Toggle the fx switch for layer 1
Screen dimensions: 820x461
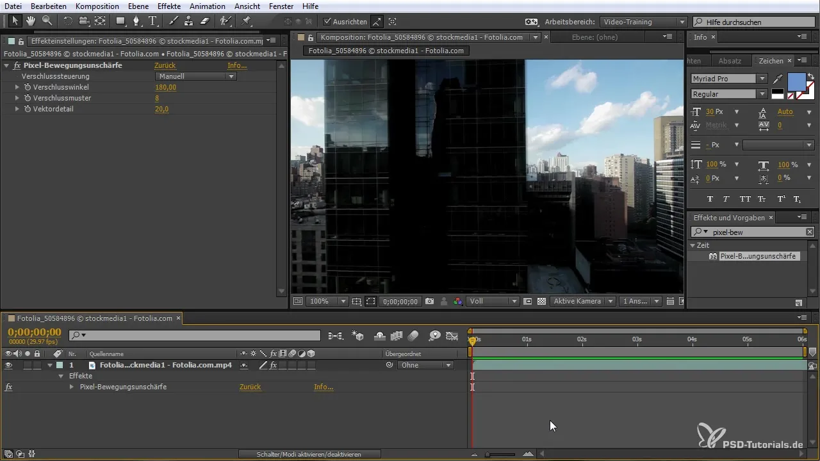point(274,365)
